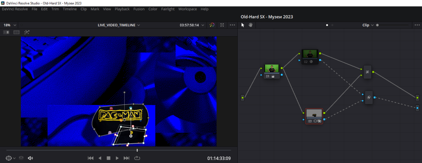422x163 pixels.
Task: Click timecode readout 01:14:33:09
Action: tap(219, 158)
